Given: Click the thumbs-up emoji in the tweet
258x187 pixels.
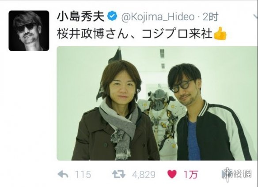Looking at the screenshot, I should [220, 34].
